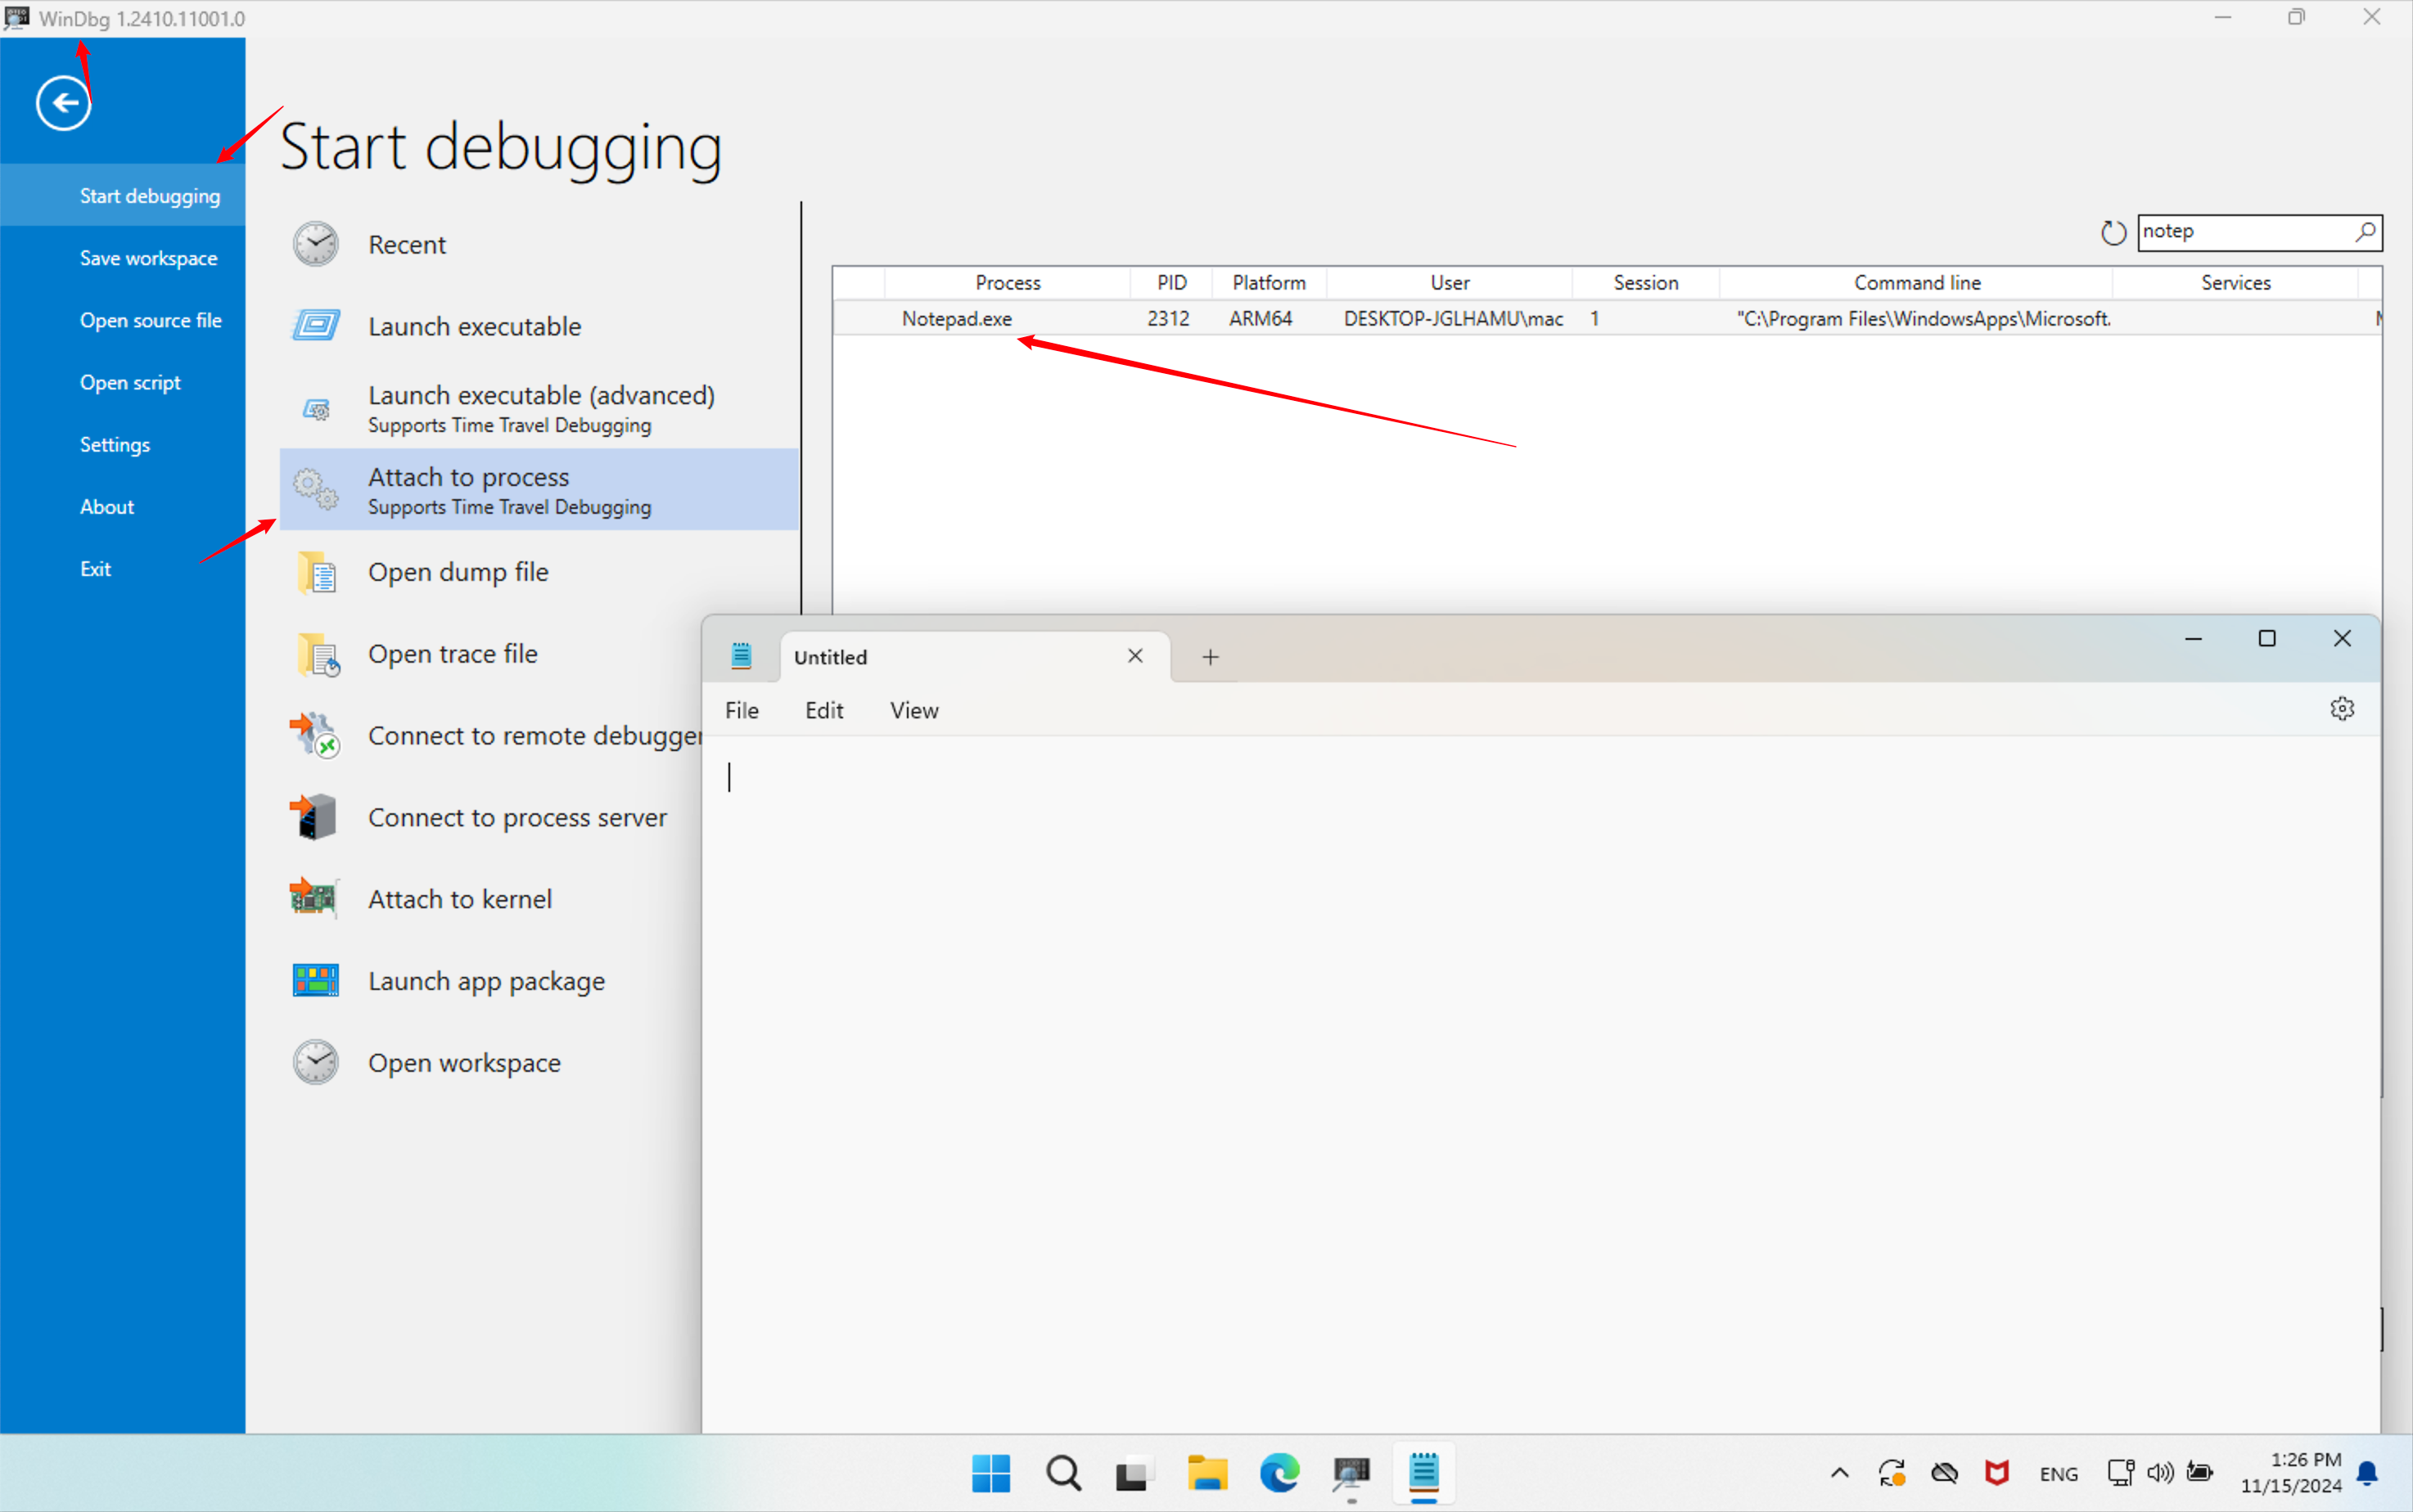
Task: Add a new Notepad tab
Action: 1210,657
